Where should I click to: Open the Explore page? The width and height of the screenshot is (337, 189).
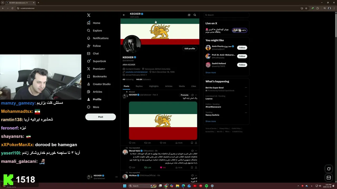[x=95, y=30]
